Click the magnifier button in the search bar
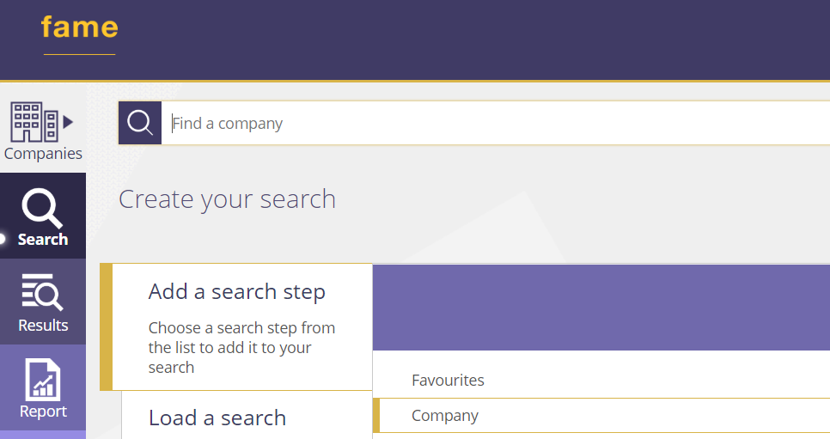The image size is (830, 439). coord(140,123)
